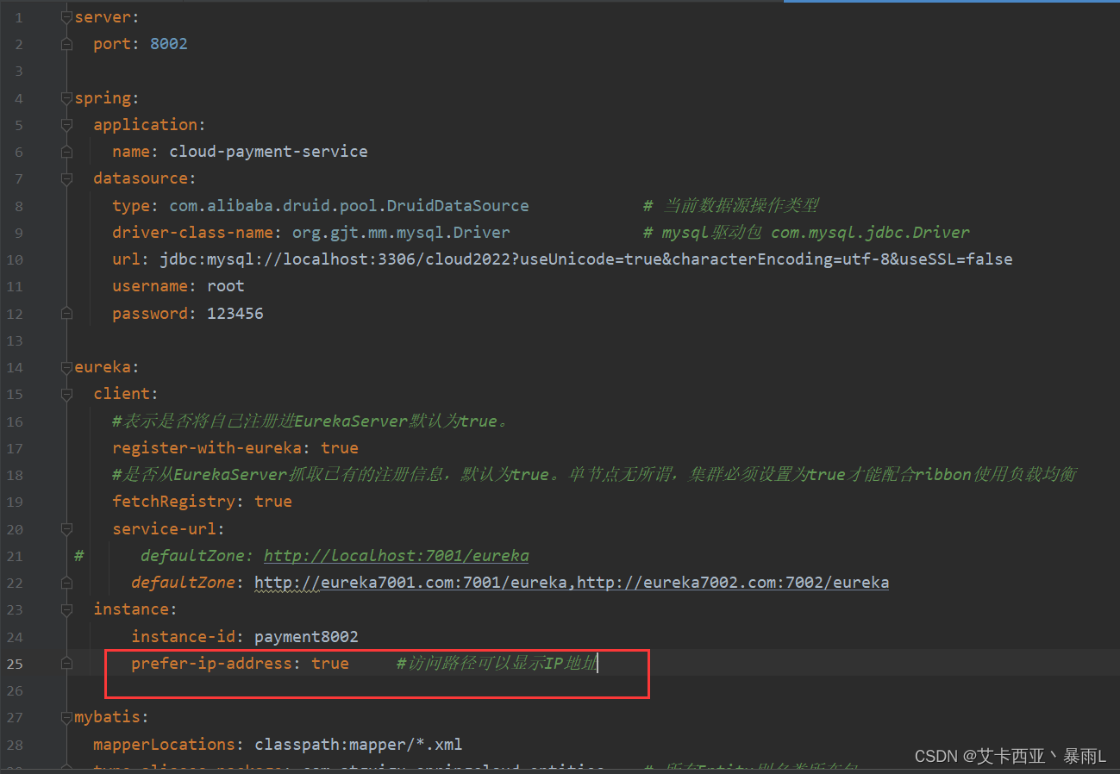Collapse the 'client:' fold marker on line 15
The width and height of the screenshot is (1120, 774).
click(67, 394)
